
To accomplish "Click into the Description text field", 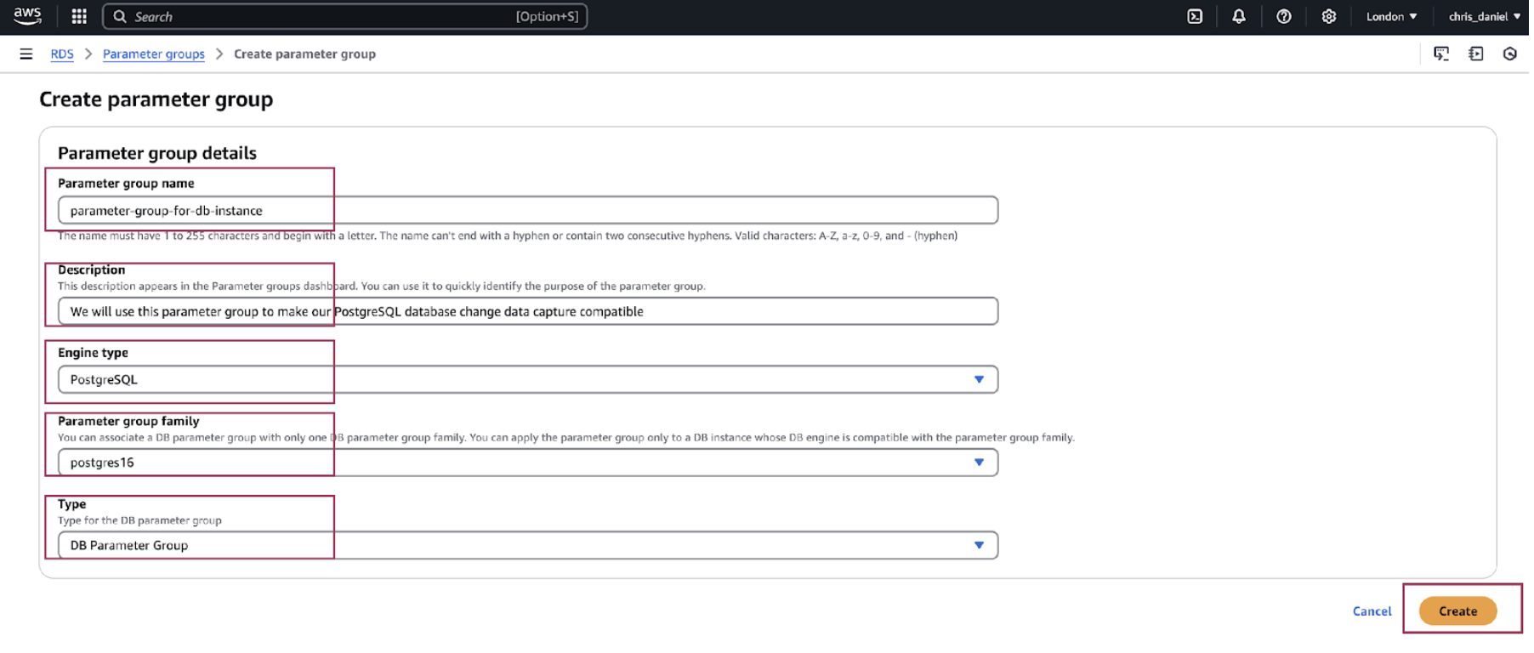I will click(x=528, y=311).
